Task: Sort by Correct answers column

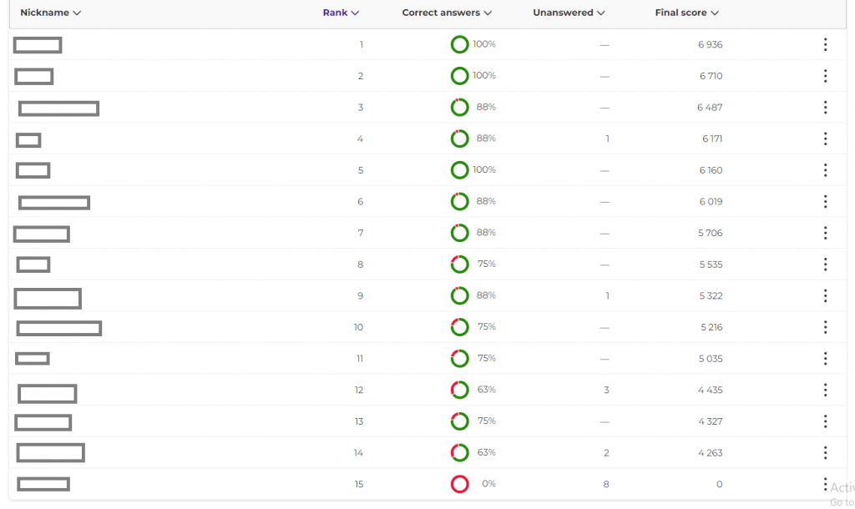Action: point(447,13)
